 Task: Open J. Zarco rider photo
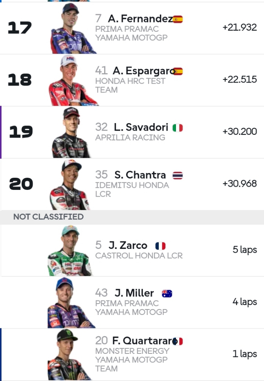(x=70, y=250)
